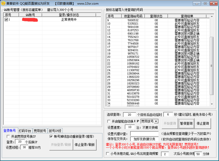Click the application logo icon in title bar
Image resolution: width=219 pixels, height=161 pixels.
(x=3, y=3)
